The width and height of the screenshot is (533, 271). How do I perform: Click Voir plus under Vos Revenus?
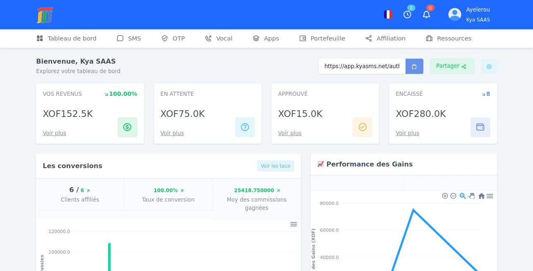54,133
